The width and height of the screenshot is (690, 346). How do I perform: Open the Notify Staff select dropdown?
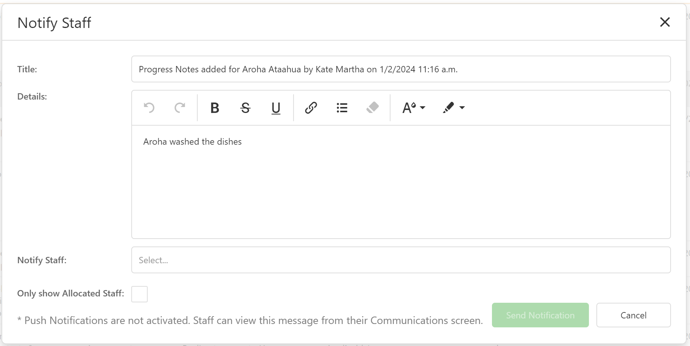click(401, 260)
